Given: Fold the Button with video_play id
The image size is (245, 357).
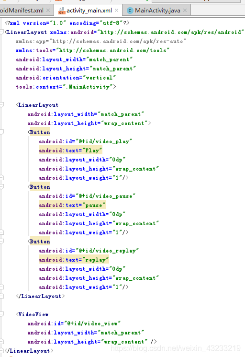Looking at the screenshot, I should click(x=2, y=132).
